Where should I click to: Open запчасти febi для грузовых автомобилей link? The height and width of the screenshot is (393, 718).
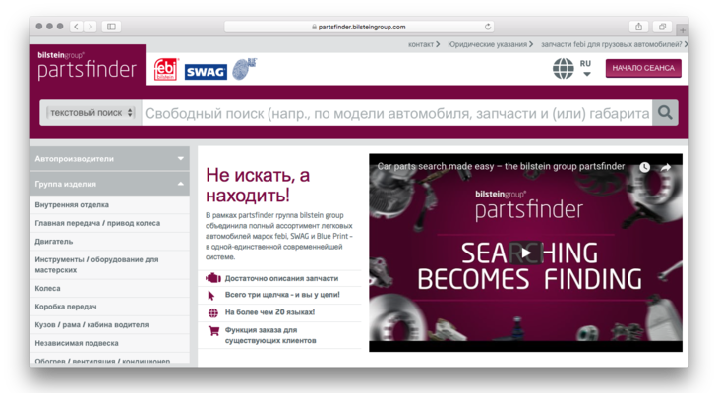pos(614,44)
